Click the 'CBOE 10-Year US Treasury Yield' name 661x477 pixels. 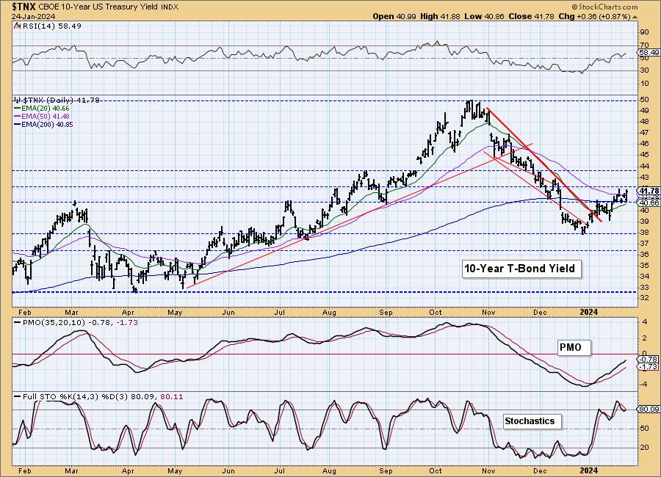click(x=98, y=7)
